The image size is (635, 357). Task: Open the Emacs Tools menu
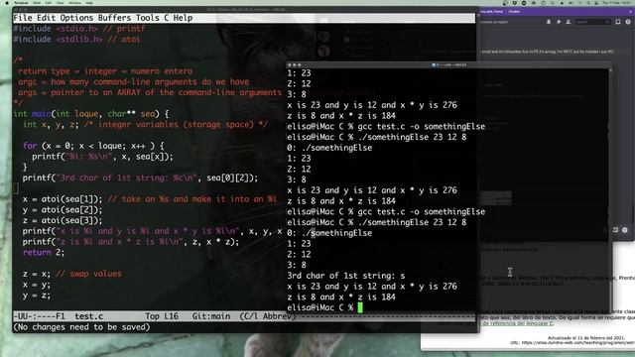[148, 18]
